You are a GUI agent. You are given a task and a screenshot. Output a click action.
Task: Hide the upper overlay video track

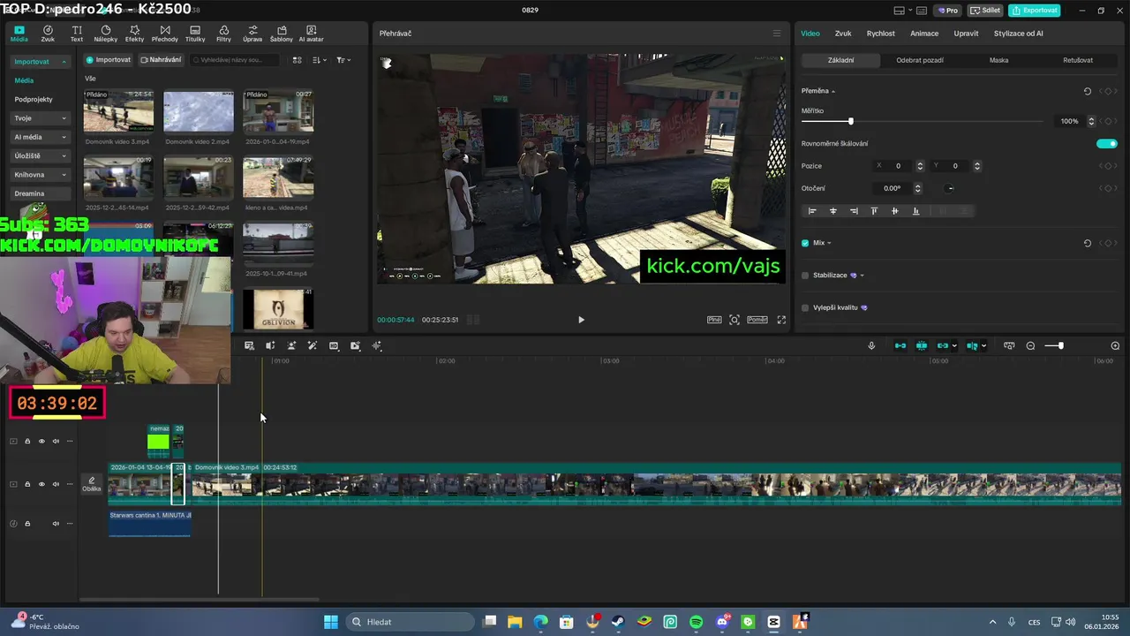click(x=41, y=442)
